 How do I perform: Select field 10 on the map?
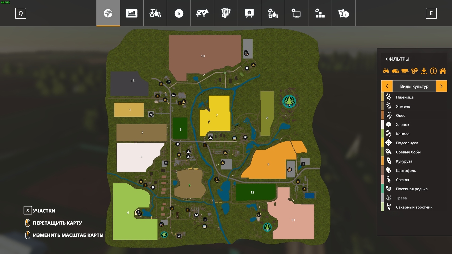pos(203,56)
